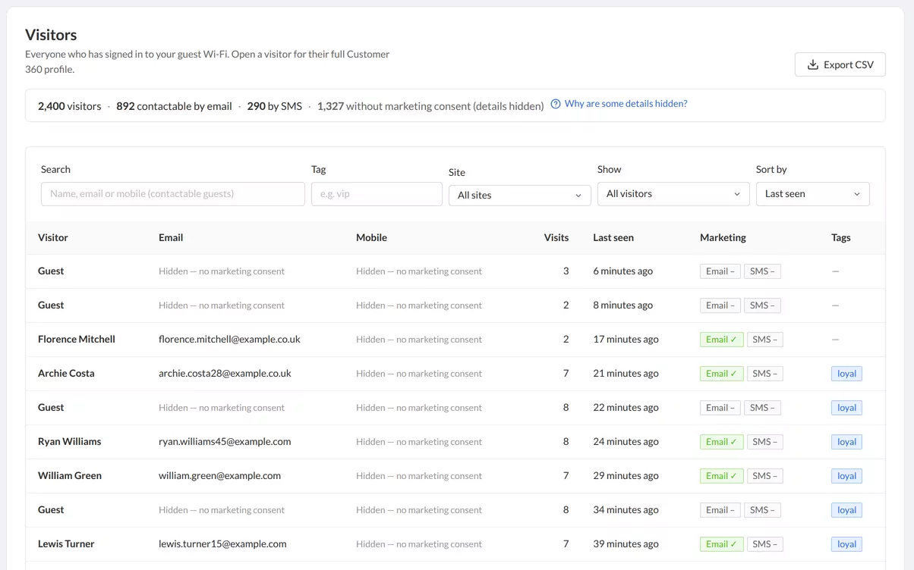Click archie.costa28@example.co.uk email
Viewport: 914px width, 570px height.
pyautogui.click(x=225, y=373)
